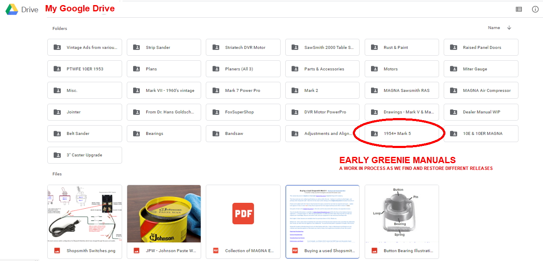Open the Collection of MAGNA PDF thumbnail

243,214
